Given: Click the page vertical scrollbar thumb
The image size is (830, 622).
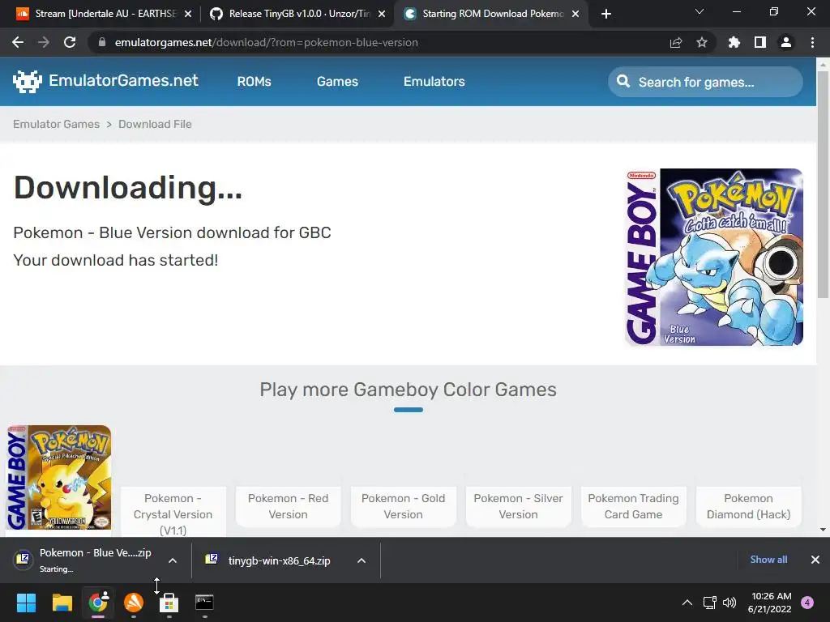Looking at the screenshot, I should (x=823, y=184).
